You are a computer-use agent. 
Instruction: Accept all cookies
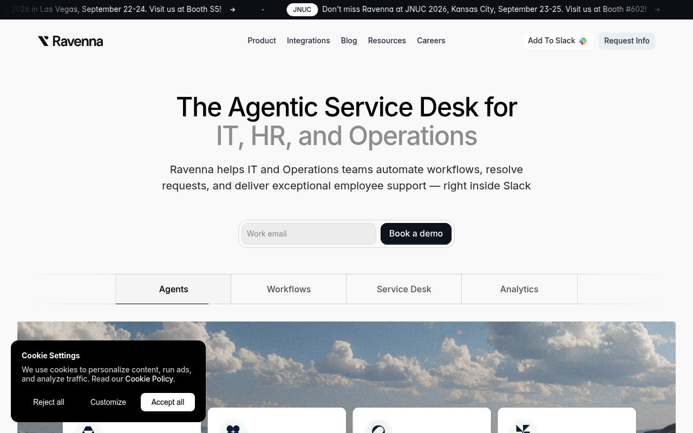(168, 402)
